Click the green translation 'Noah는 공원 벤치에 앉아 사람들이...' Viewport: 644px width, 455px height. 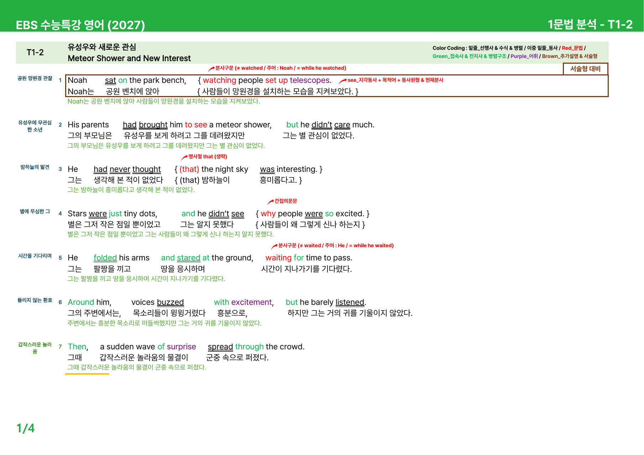click(164, 101)
